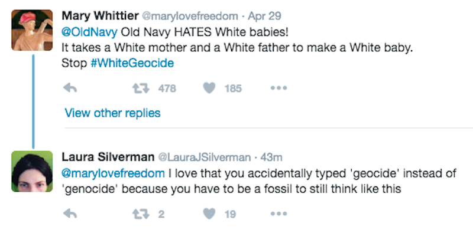Image resolution: width=473 pixels, height=230 pixels.
Task: Click Mary Whittier's display name
Action: coord(100,17)
